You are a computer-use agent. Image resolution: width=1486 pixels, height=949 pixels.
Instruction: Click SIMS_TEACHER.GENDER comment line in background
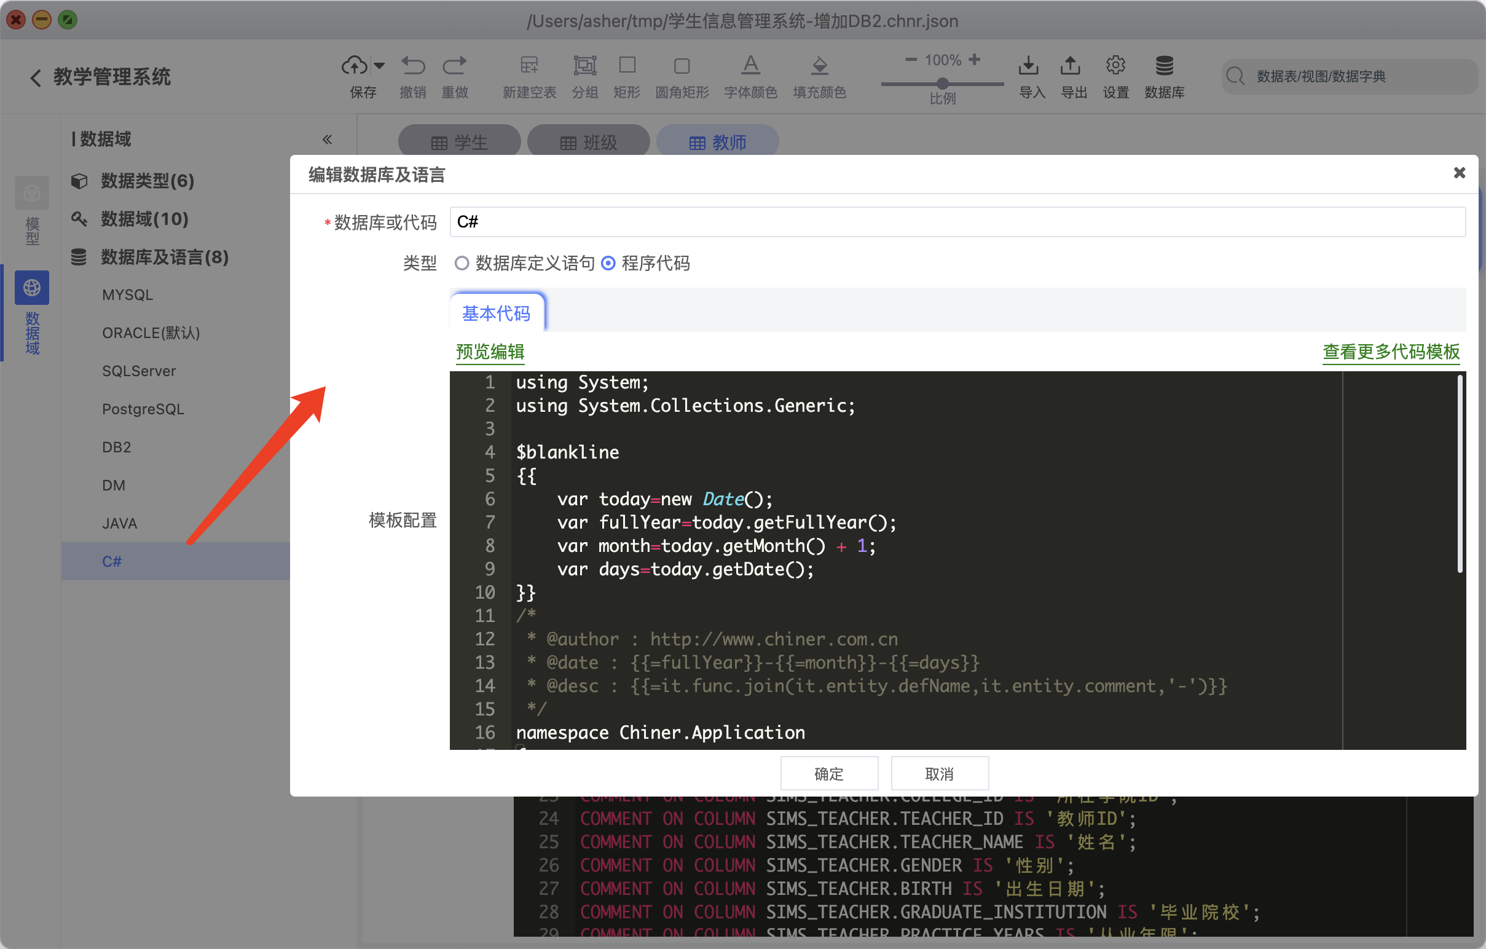pos(827,865)
